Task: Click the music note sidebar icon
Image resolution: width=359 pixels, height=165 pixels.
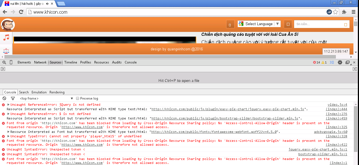Action: pyautogui.click(x=6, y=37)
